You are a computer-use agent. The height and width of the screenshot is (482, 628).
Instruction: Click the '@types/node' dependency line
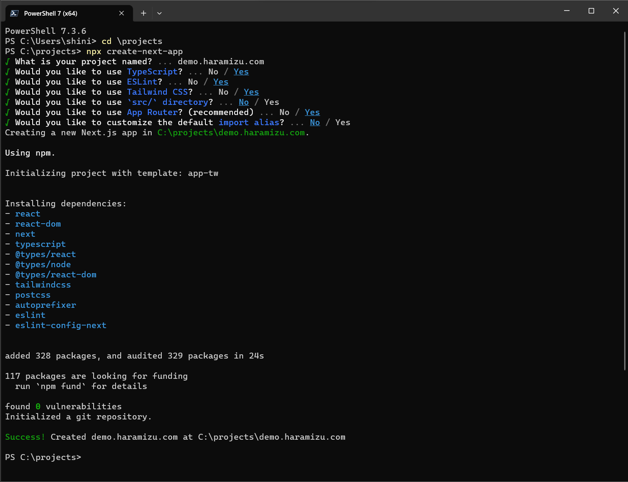[x=43, y=265]
